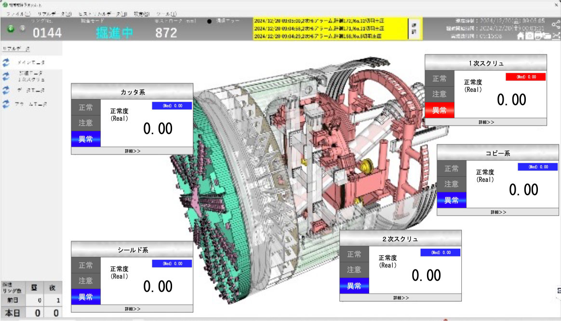Click the button right of the yellow alarm list
The image size is (561, 321).
(414, 29)
